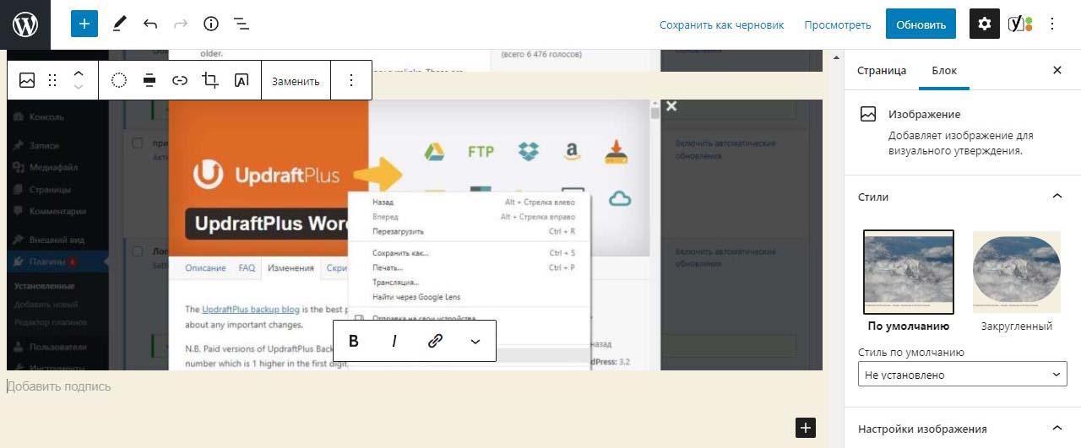Switch to the Страница tab
Viewport: 1081px width, 448px height.
click(x=882, y=71)
